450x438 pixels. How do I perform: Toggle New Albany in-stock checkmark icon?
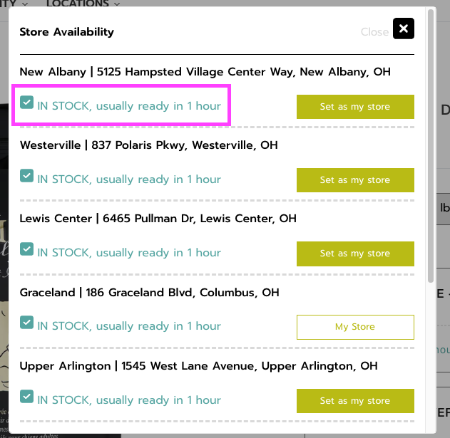click(26, 104)
